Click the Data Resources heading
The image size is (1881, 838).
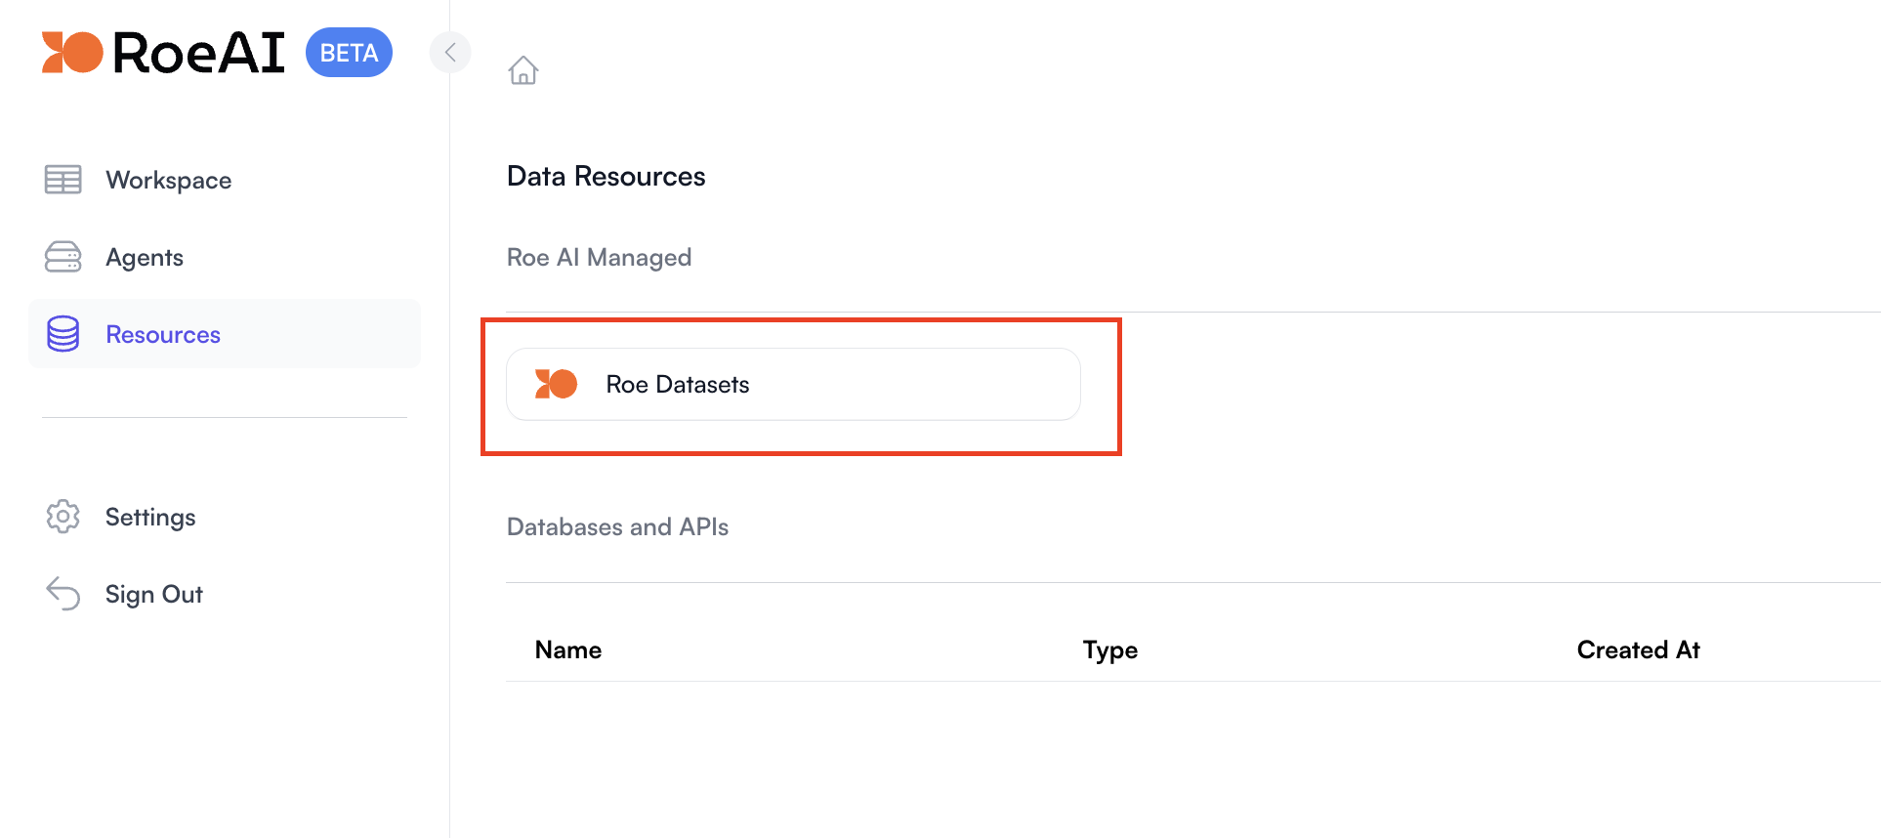[x=606, y=176]
